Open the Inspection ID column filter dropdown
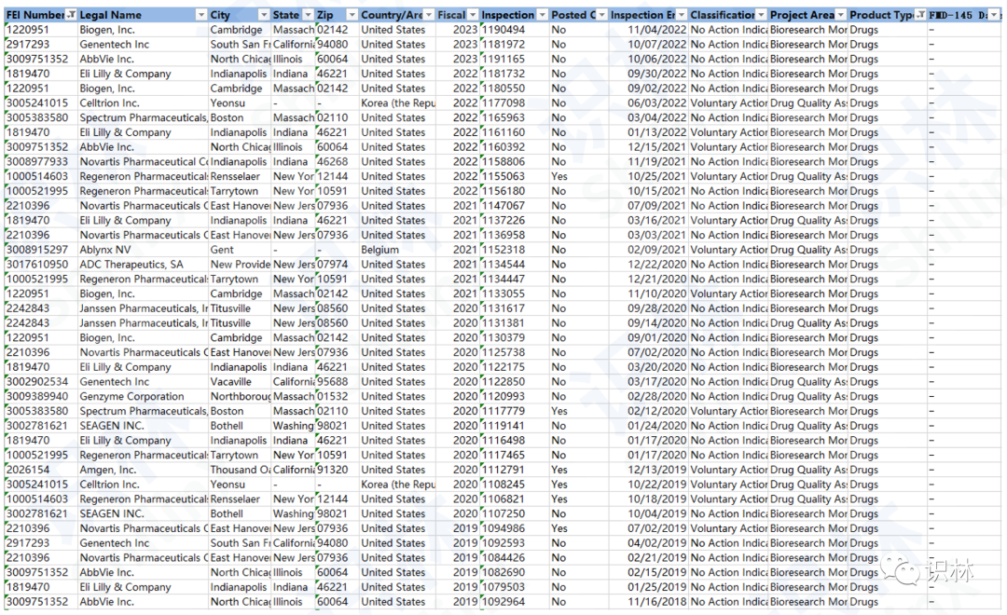The width and height of the screenshot is (1007, 615). coord(542,15)
